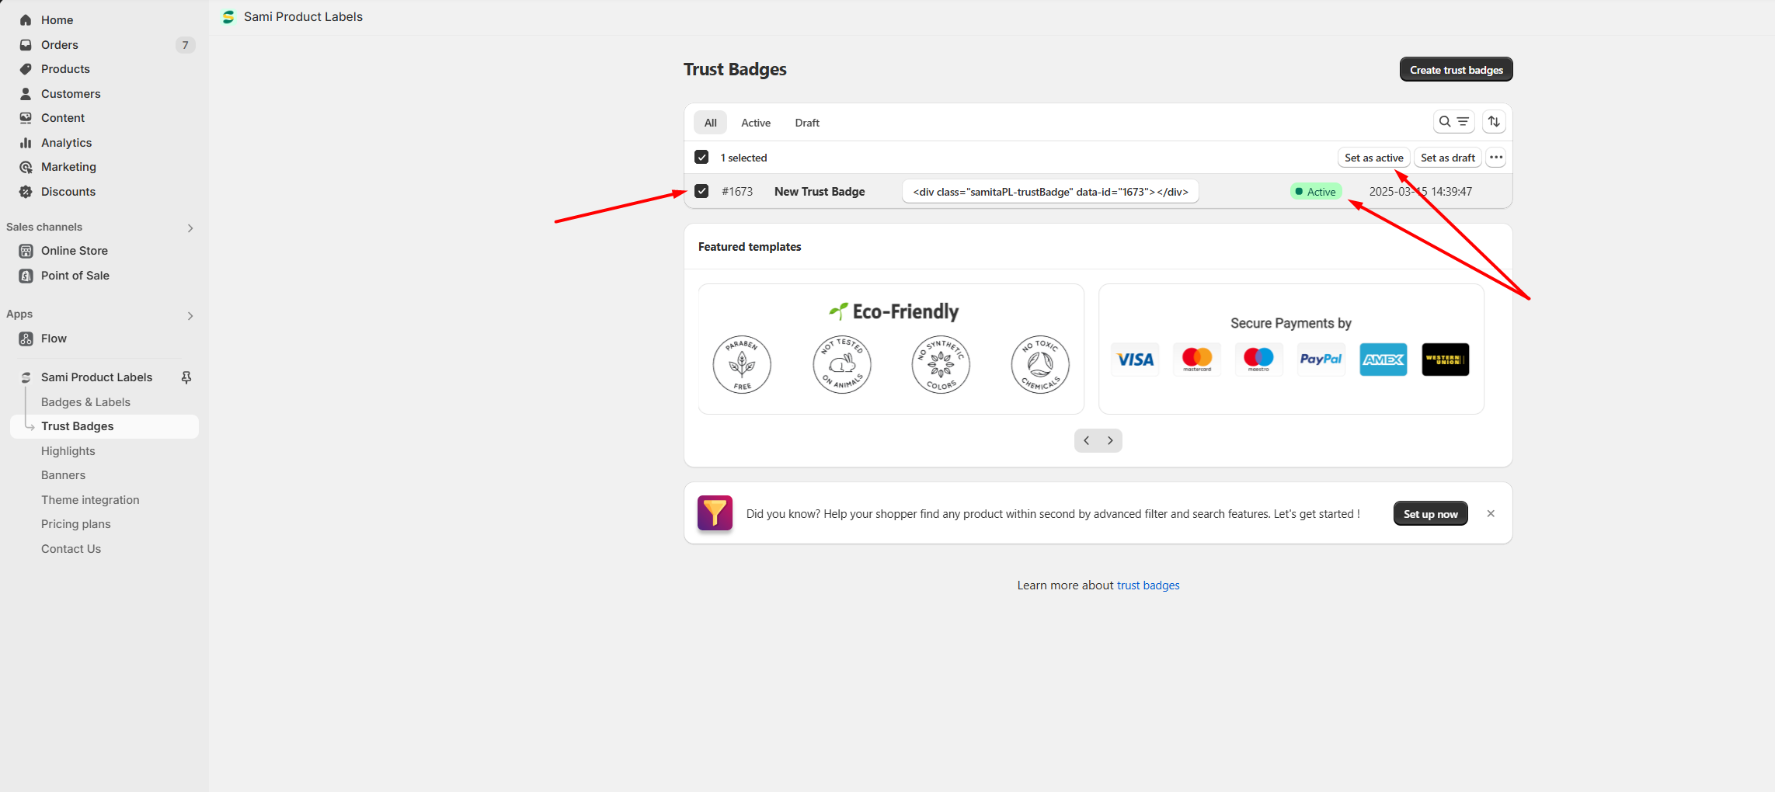Click the Marketing target icon
Image resolution: width=1775 pixels, height=792 pixels.
click(26, 167)
